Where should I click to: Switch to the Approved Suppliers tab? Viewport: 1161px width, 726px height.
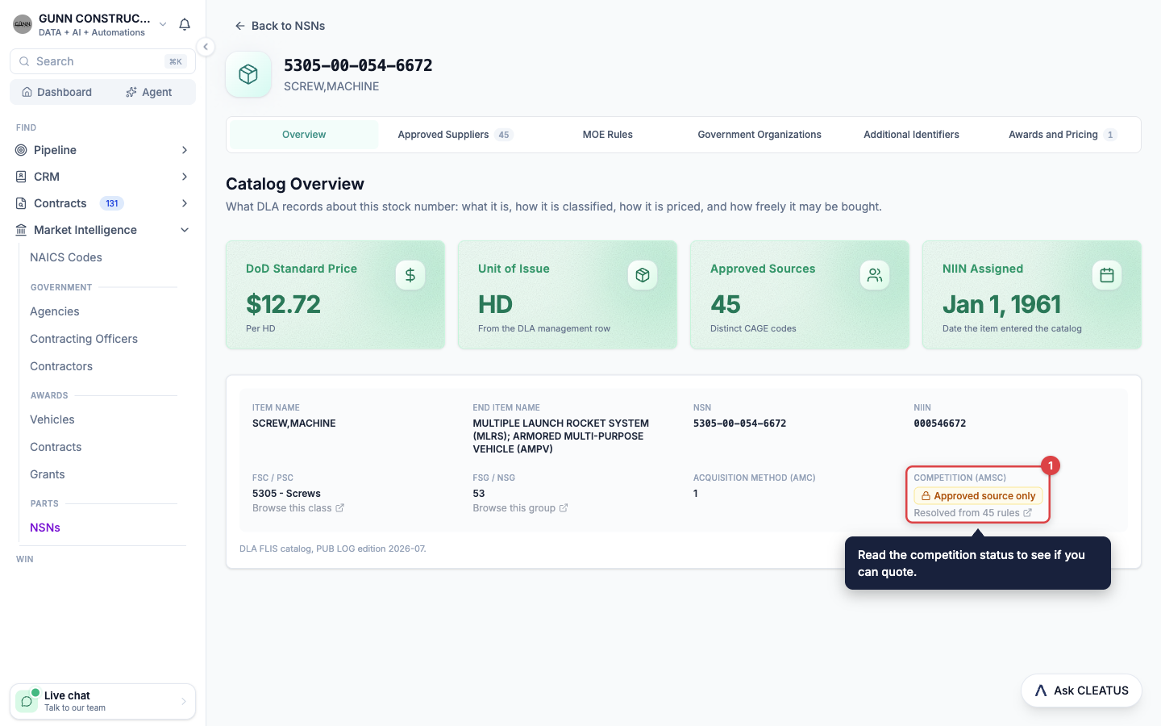456,135
